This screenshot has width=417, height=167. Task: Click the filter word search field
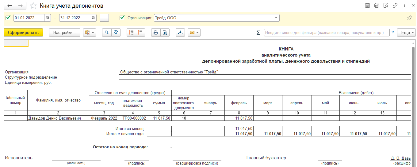click(327, 33)
